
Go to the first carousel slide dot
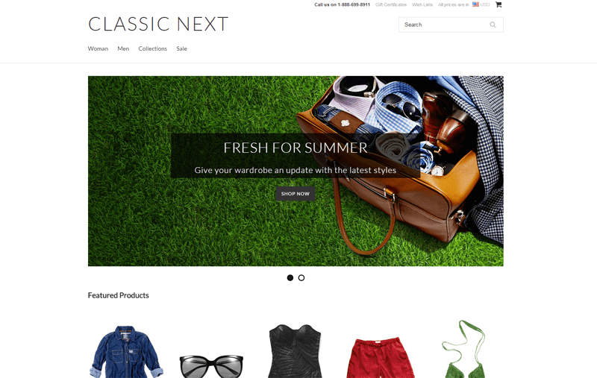pos(290,278)
